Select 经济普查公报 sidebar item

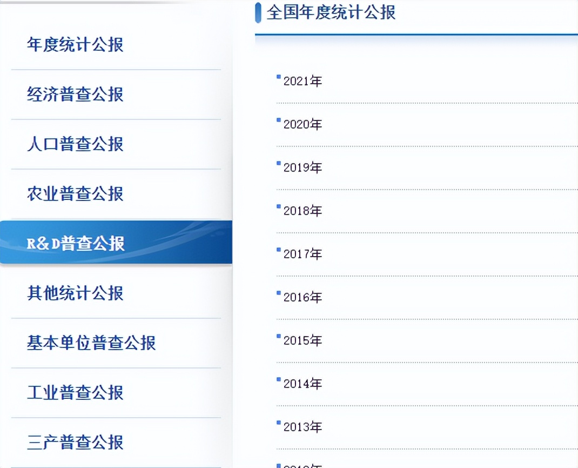[x=75, y=94]
